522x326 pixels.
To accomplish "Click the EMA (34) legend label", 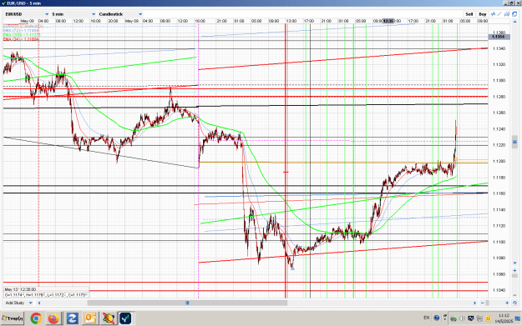I will tap(21, 39).
